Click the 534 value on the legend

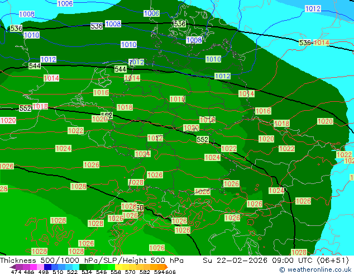(x=87, y=272)
